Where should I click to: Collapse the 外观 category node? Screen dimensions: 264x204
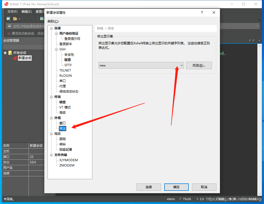point(51,118)
